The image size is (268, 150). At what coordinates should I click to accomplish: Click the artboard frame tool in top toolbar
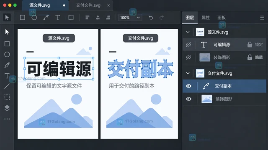[71, 17]
